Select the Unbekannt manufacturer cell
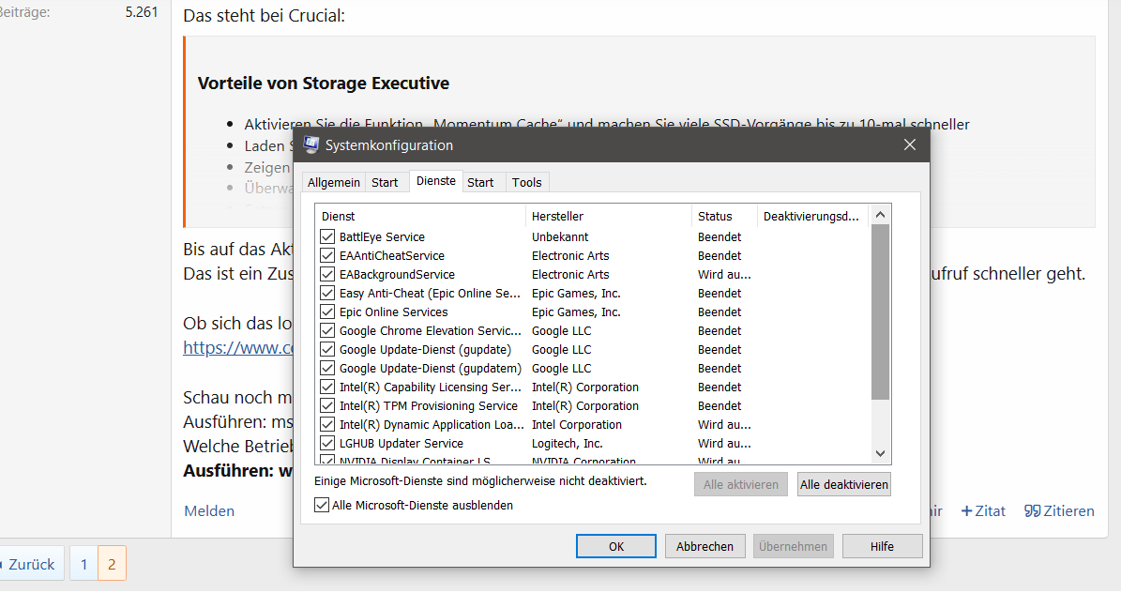Viewport: 1121px width, 608px height. tap(560, 236)
